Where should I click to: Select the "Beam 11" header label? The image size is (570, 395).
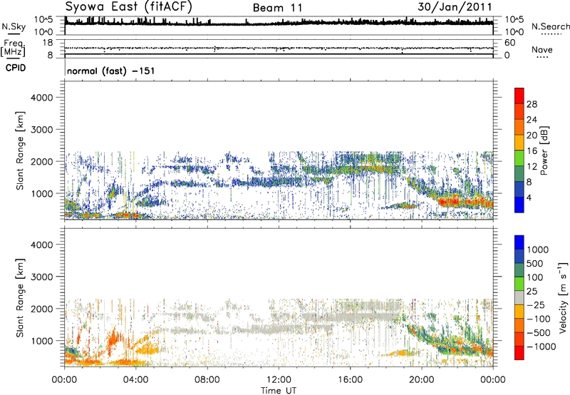pyautogui.click(x=278, y=8)
